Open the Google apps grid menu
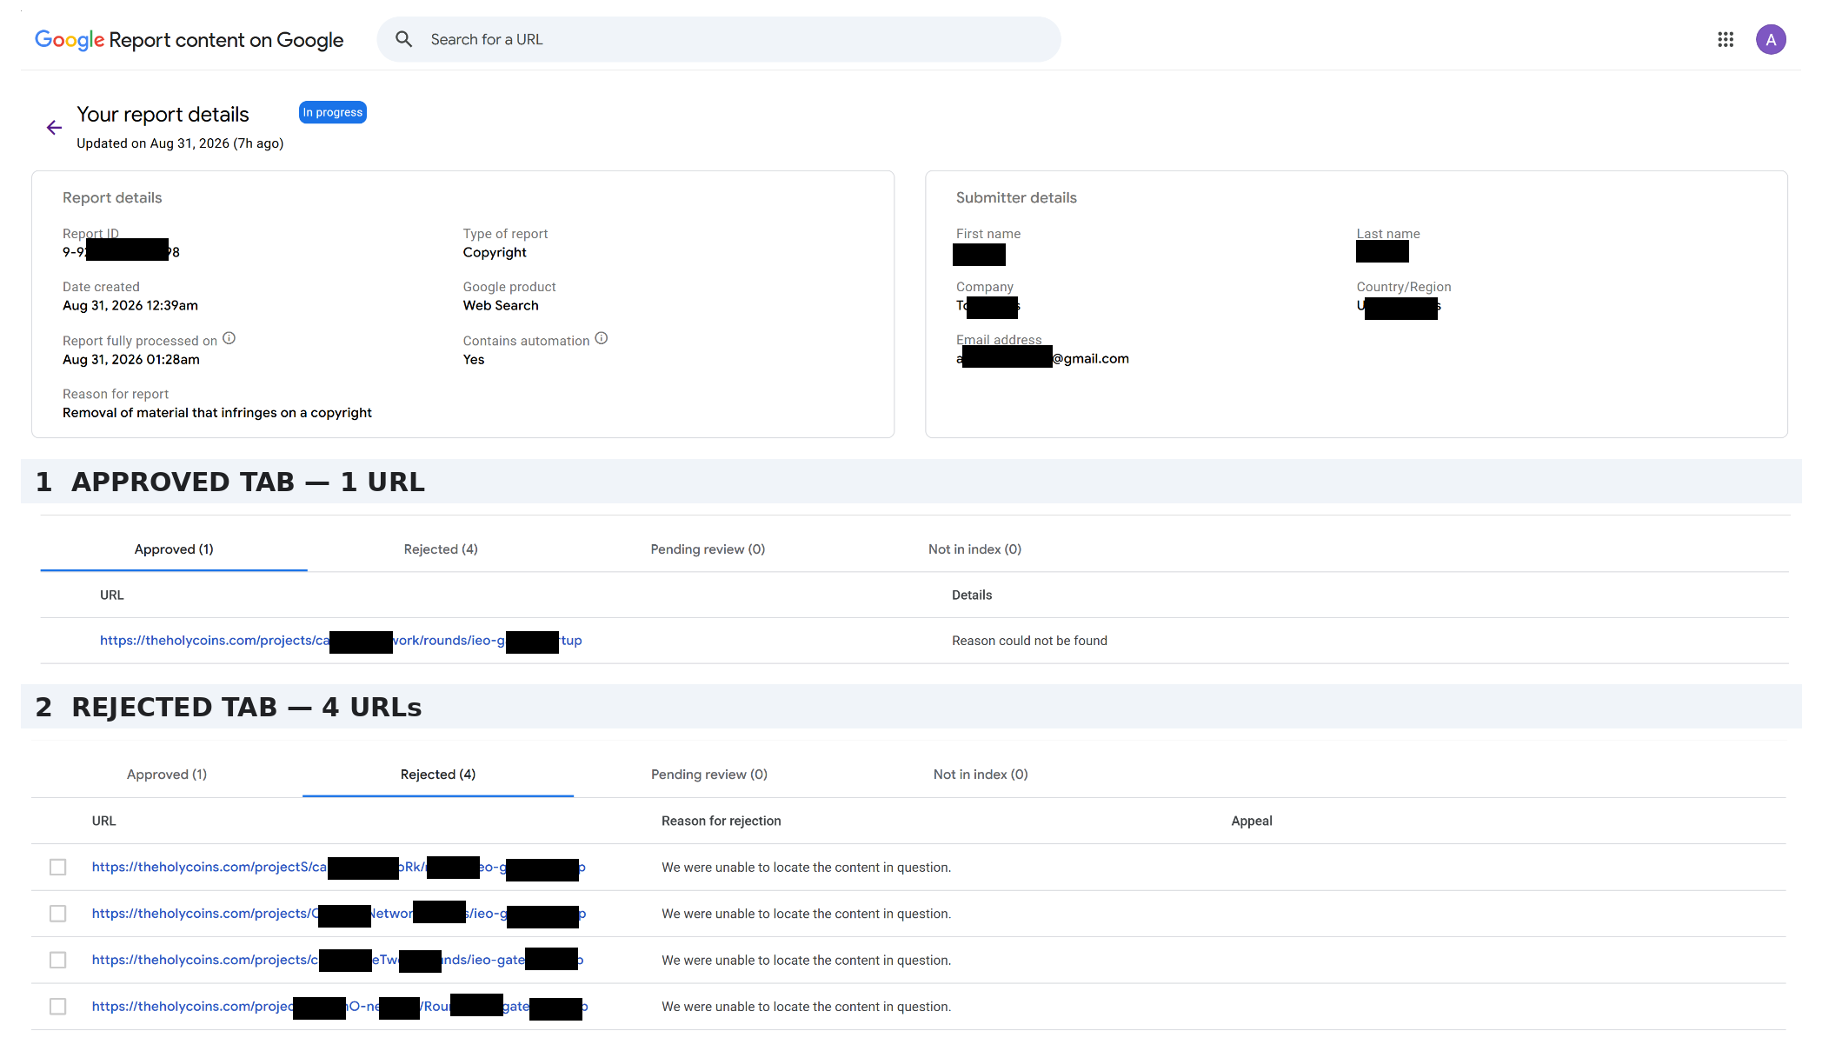This screenshot has height=1051, width=1822. pyautogui.click(x=1726, y=39)
